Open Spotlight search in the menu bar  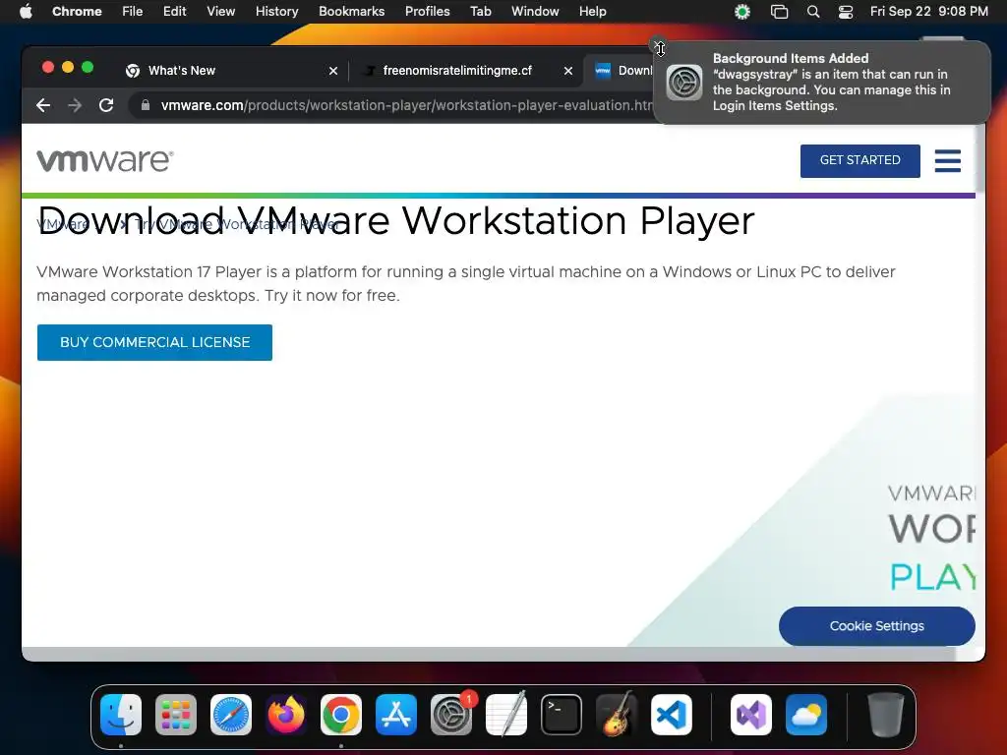pyautogui.click(x=813, y=12)
